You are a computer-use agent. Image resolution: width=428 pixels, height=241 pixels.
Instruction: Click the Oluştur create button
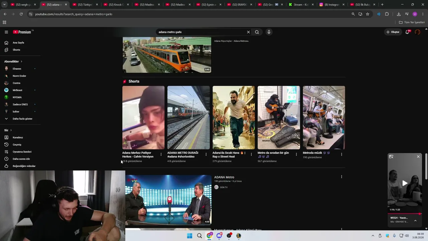(393, 32)
